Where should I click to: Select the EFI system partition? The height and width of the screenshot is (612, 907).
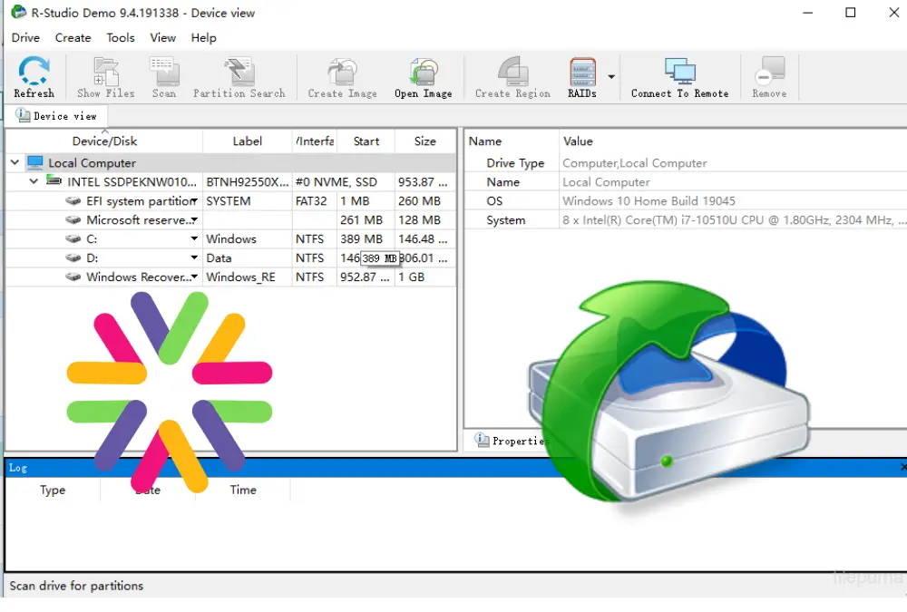230,200
